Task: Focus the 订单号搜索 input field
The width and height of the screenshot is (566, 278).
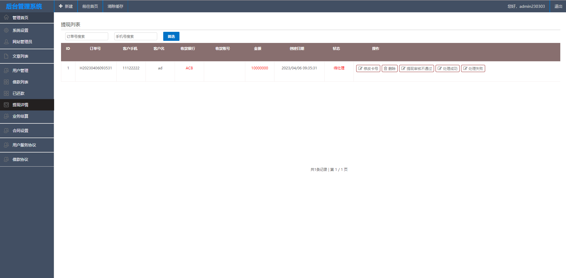Action: point(87,36)
